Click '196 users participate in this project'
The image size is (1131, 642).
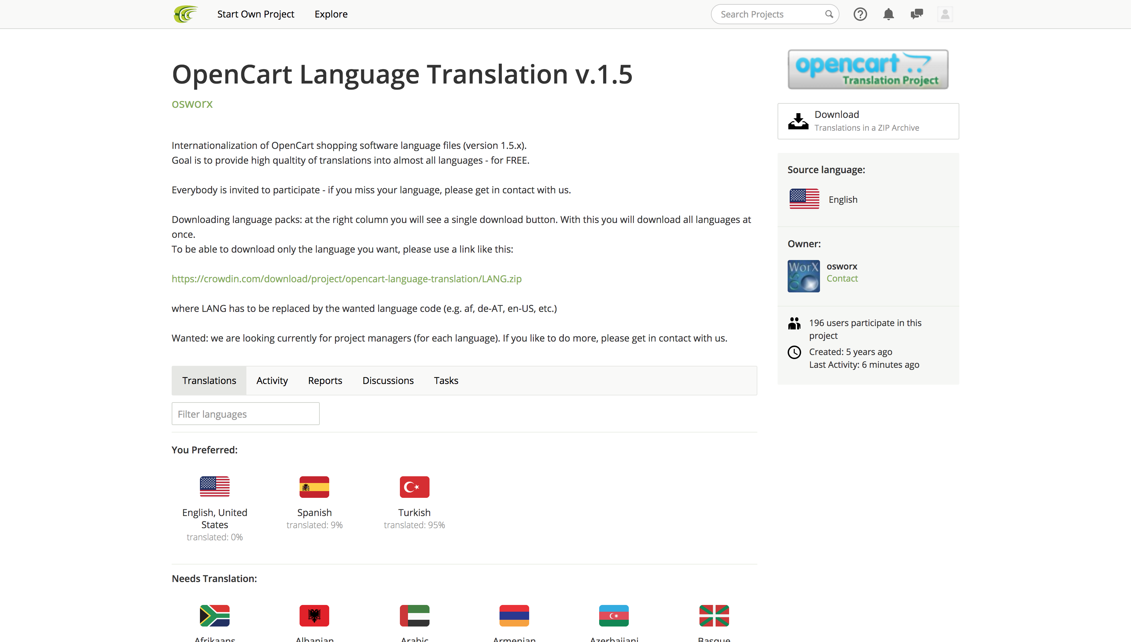(865, 329)
